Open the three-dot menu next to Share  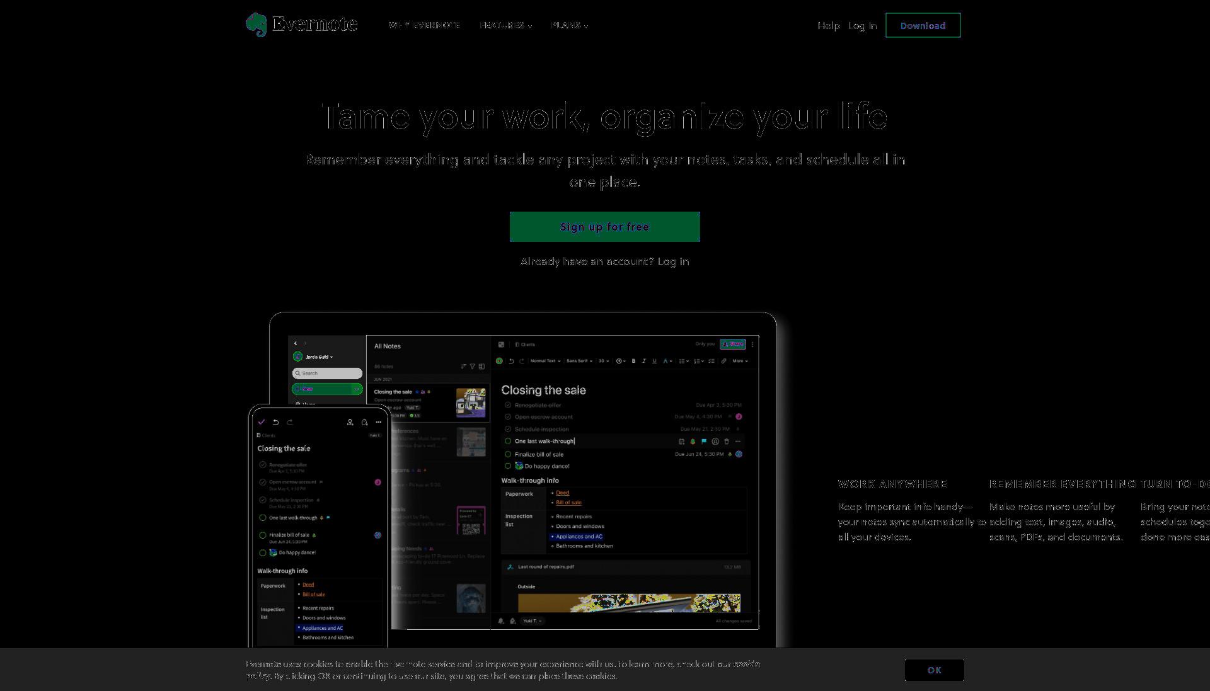pos(752,345)
